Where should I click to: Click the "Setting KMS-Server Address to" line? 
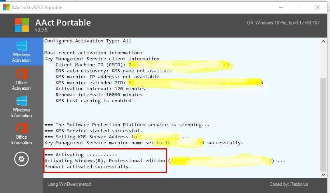pos(117,137)
